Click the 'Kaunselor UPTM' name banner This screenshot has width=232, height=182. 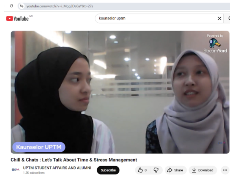click(39, 147)
